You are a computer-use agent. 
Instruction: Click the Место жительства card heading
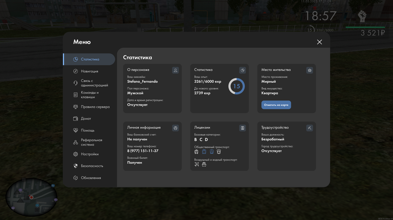(276, 70)
